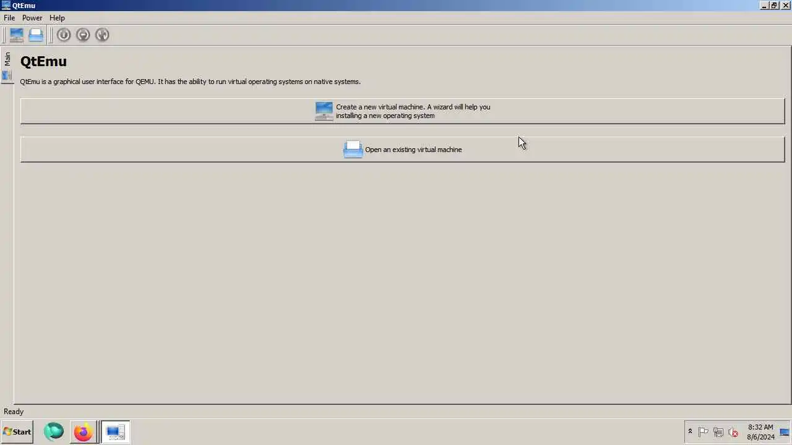Show hidden system tray icons
Image resolution: width=792 pixels, height=445 pixels.
[690, 432]
